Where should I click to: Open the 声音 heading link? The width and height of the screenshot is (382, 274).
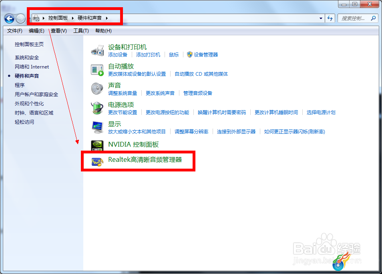click(115, 85)
